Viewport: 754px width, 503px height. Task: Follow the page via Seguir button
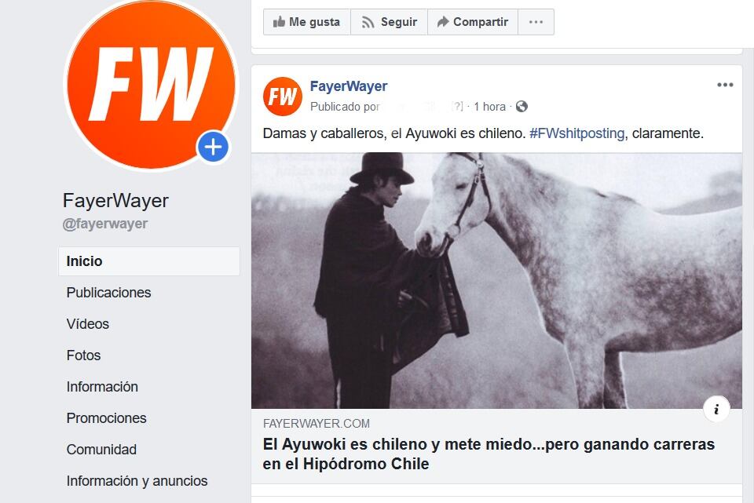tap(389, 22)
